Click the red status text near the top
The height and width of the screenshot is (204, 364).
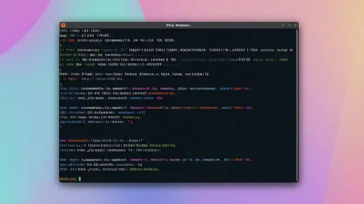click(67, 40)
